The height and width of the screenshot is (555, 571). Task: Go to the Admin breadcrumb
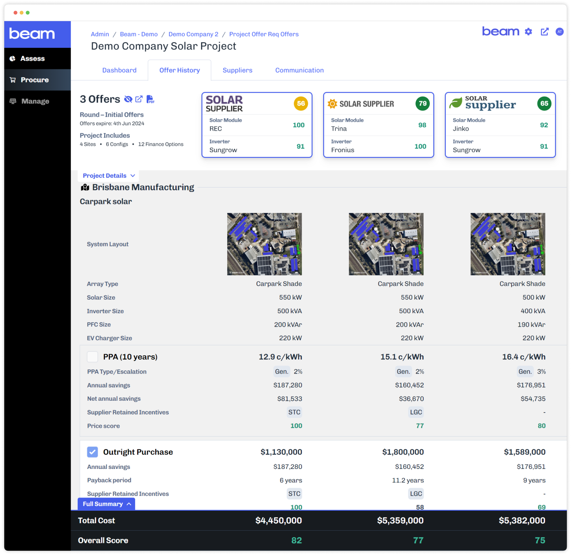click(x=100, y=34)
